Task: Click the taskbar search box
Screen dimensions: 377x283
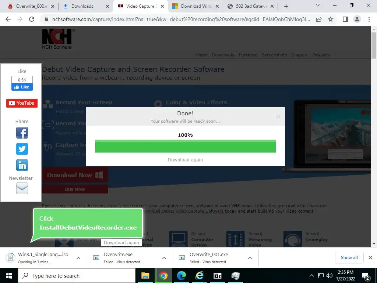Action: click(x=77, y=276)
